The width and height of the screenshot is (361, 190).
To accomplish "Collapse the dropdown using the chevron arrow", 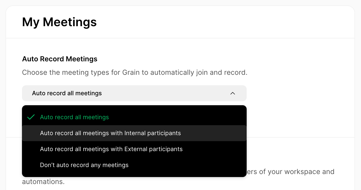I will pyautogui.click(x=232, y=93).
